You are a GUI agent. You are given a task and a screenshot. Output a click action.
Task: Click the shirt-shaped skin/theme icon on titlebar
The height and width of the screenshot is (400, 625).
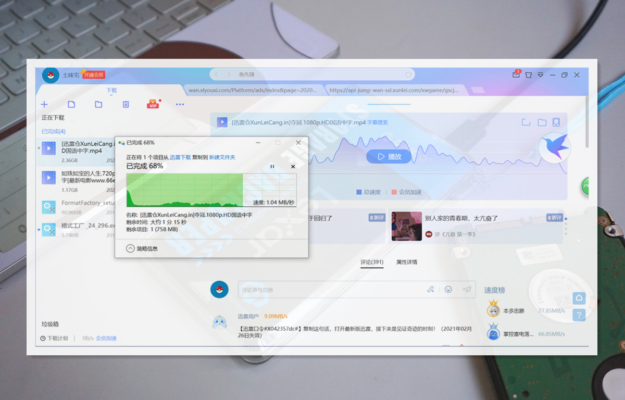click(528, 75)
